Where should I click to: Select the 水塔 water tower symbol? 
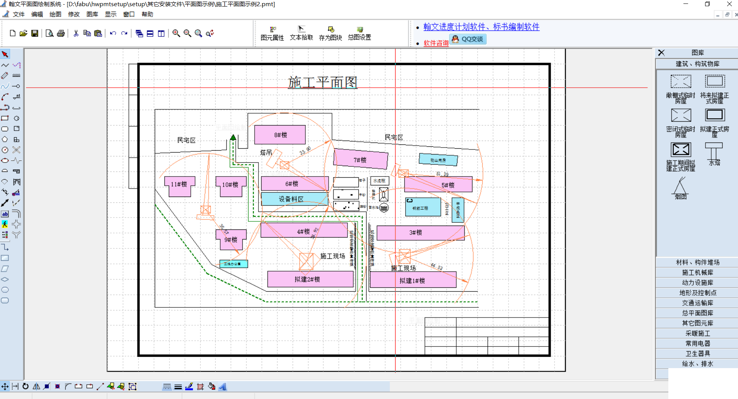coord(714,154)
